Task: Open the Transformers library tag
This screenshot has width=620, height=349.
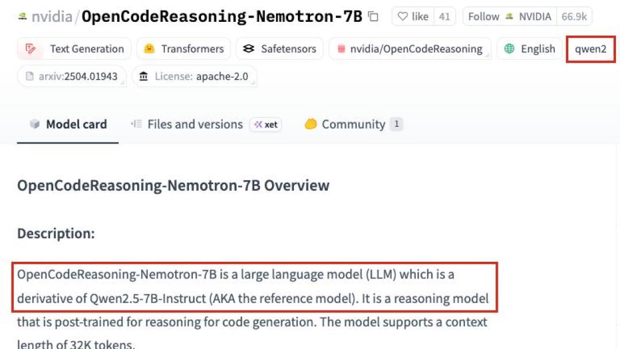Action: (x=184, y=49)
